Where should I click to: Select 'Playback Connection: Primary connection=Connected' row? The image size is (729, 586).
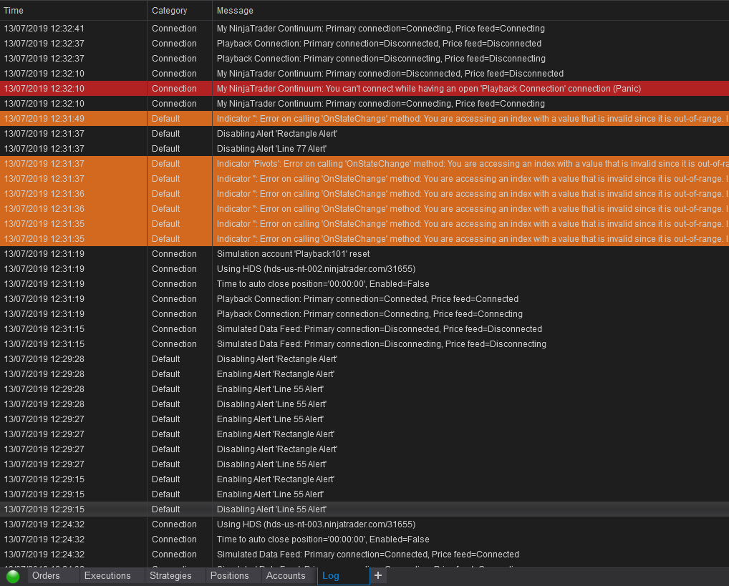pos(364,299)
